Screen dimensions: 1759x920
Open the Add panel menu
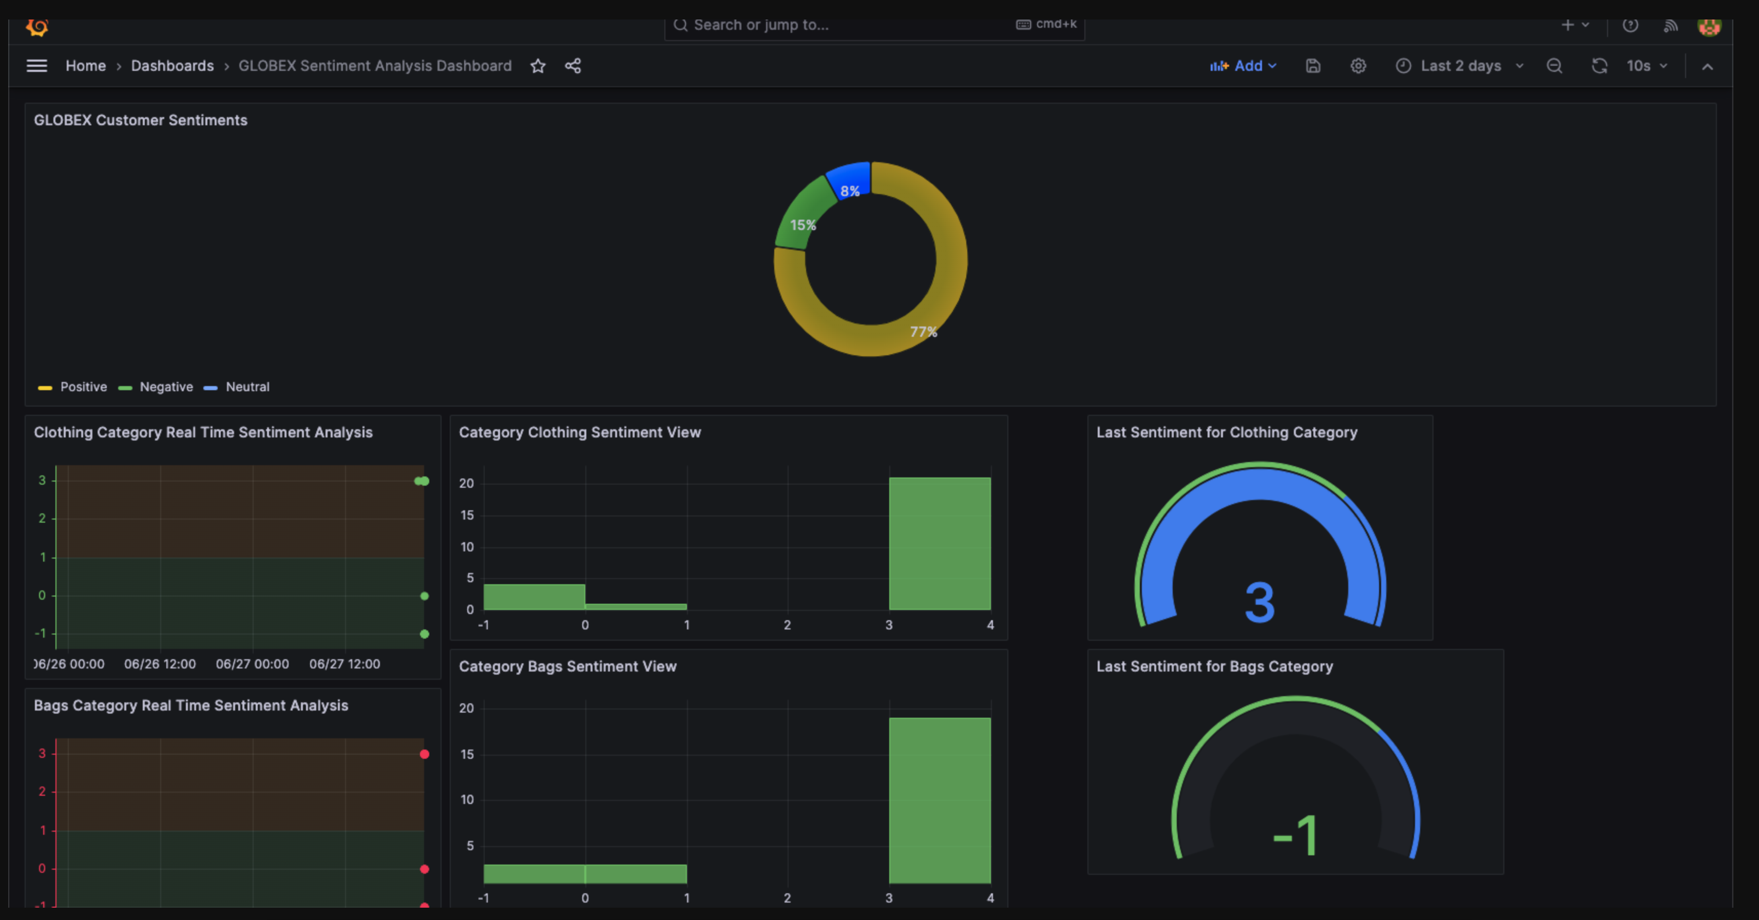[1244, 65]
